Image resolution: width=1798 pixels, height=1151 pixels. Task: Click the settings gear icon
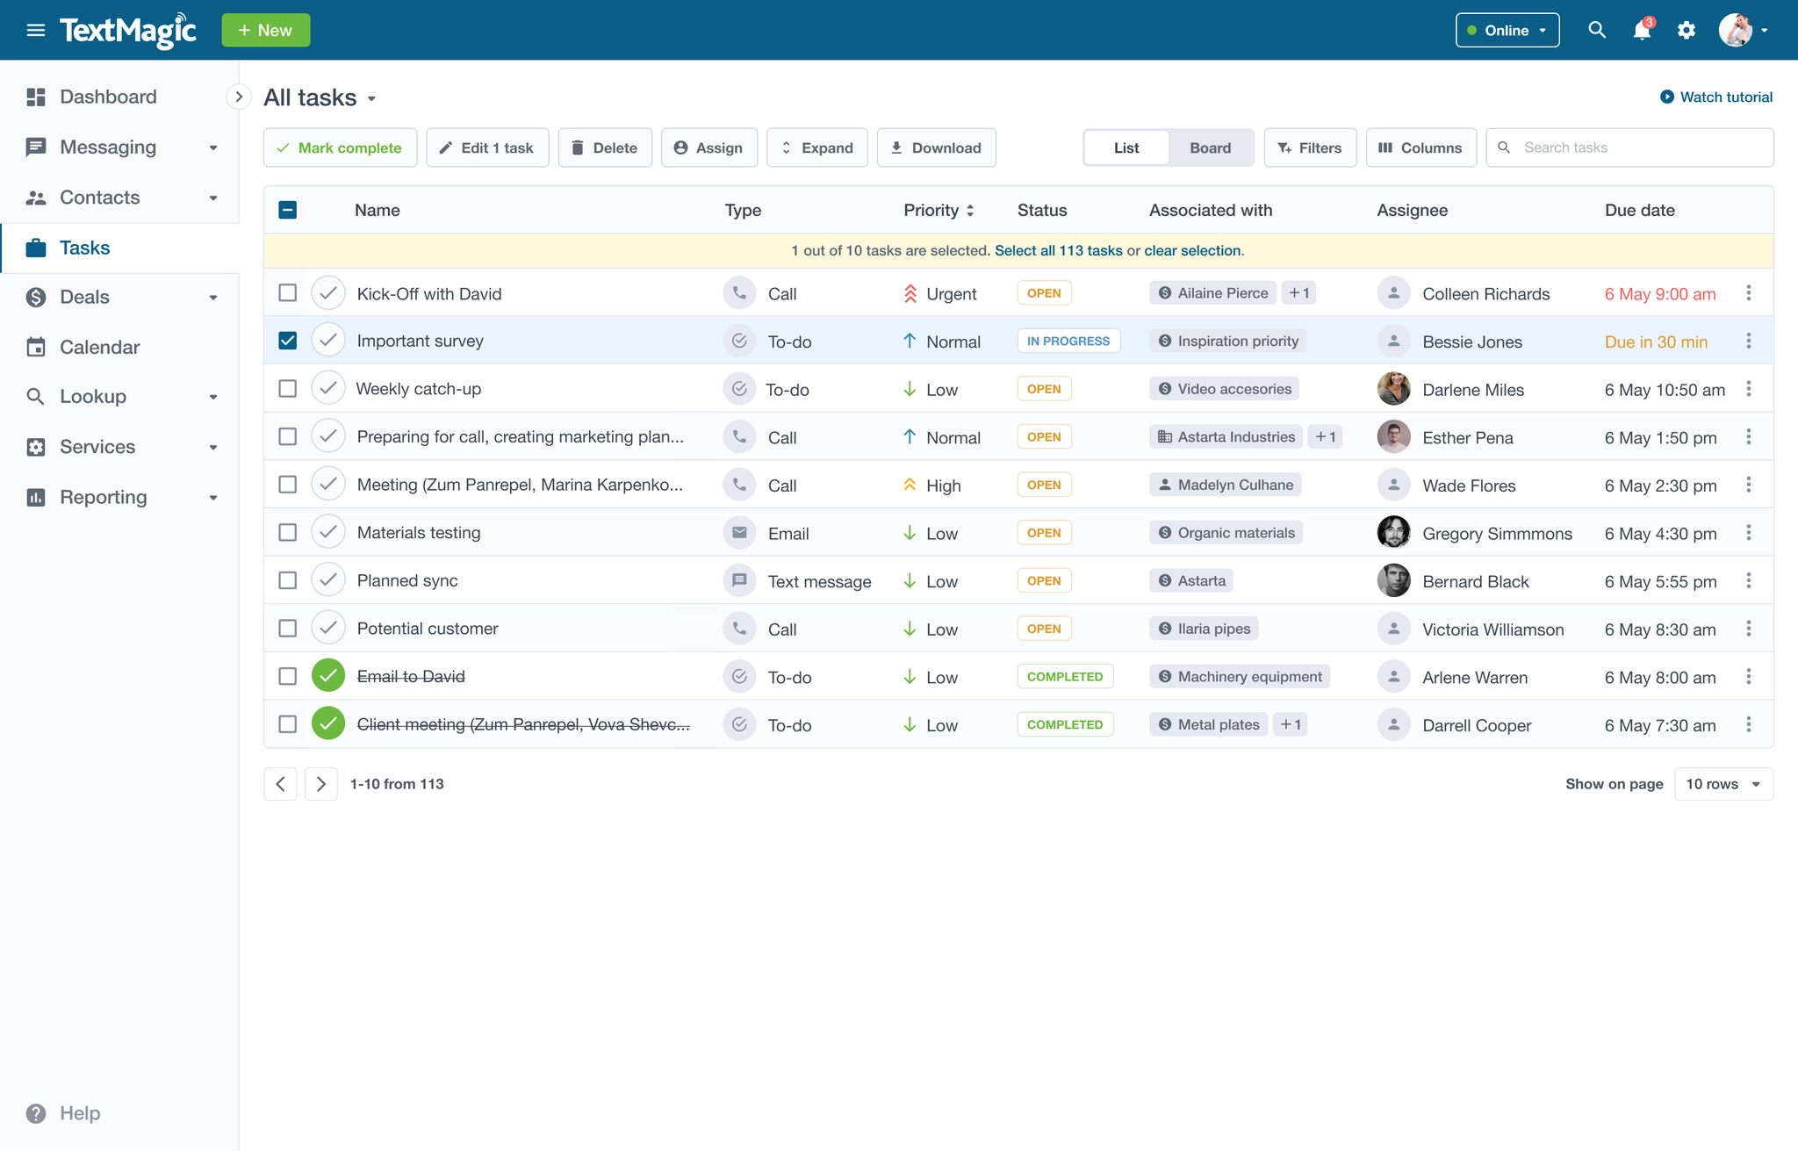click(1686, 31)
